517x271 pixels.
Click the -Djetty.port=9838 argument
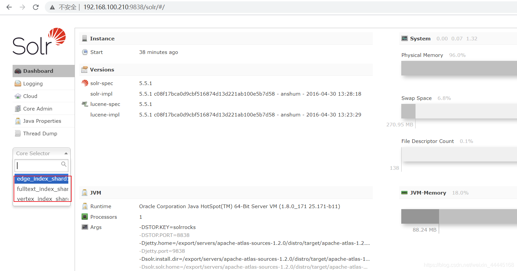162,251
